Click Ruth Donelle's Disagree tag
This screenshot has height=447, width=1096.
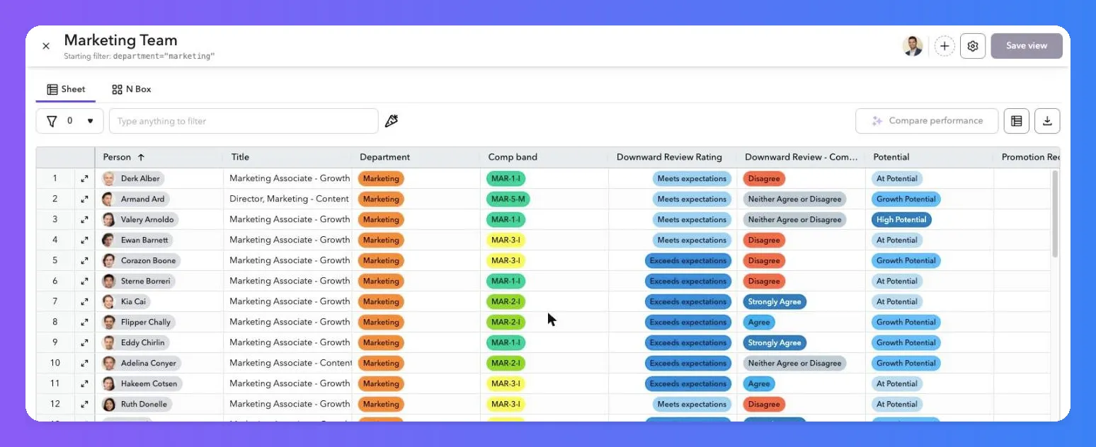pos(764,405)
